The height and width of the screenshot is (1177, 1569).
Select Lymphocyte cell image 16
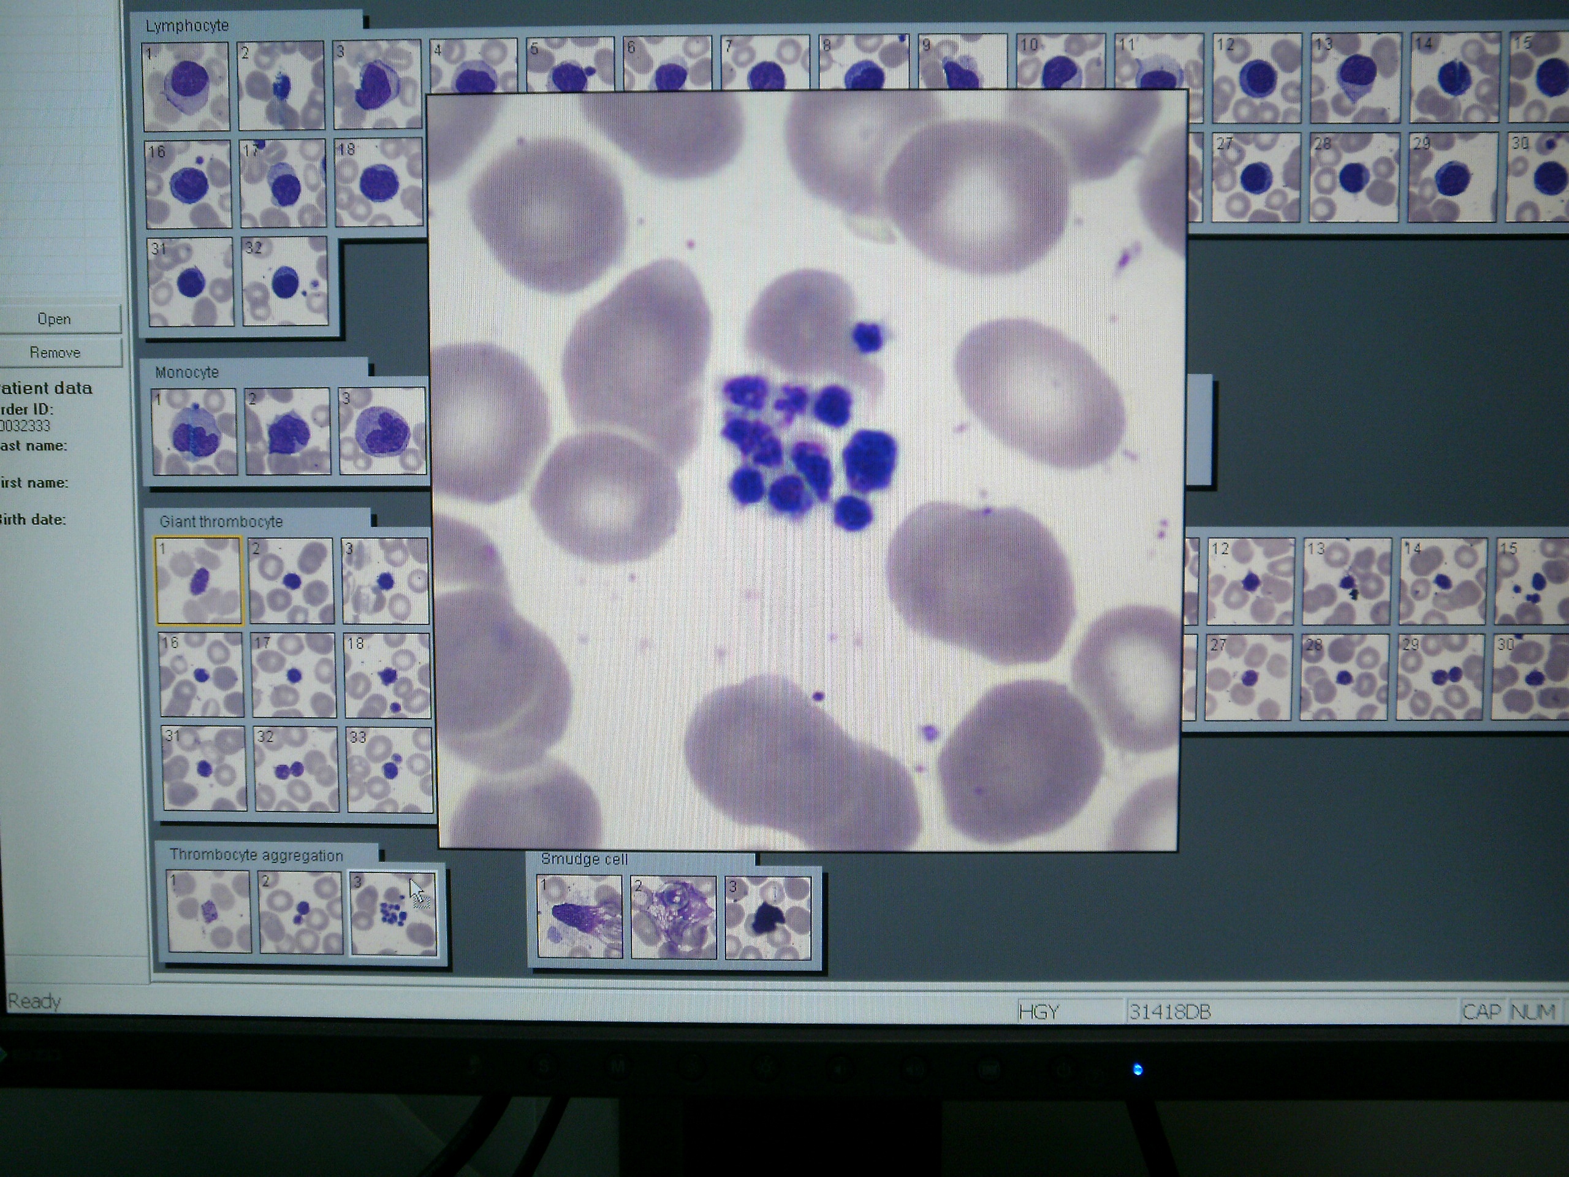tap(188, 184)
